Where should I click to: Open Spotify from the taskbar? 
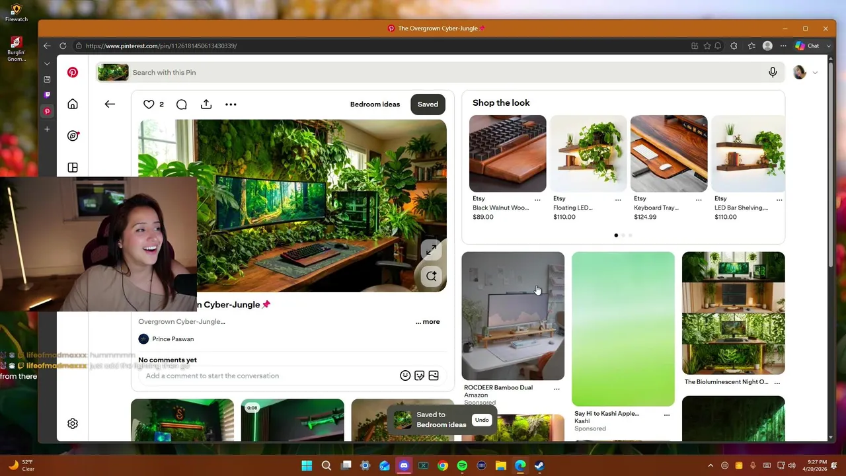[462, 465]
